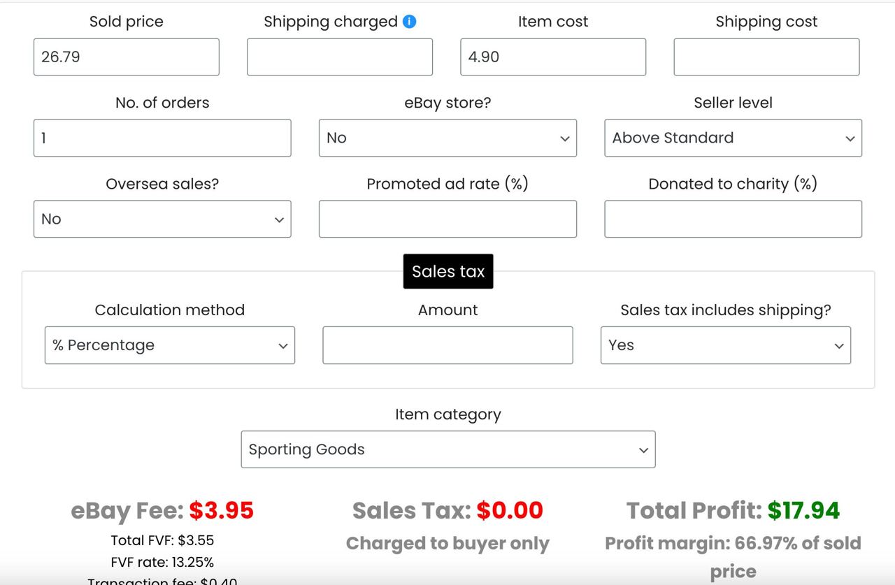The height and width of the screenshot is (585, 895).
Task: Click the sales tax Amount field
Action: (447, 345)
